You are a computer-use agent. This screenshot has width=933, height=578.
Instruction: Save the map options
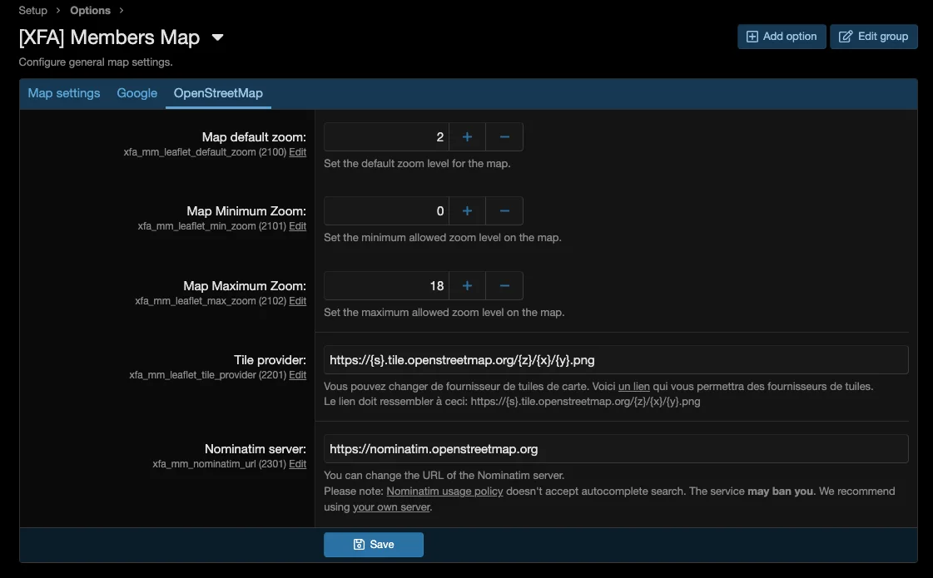[x=374, y=545]
